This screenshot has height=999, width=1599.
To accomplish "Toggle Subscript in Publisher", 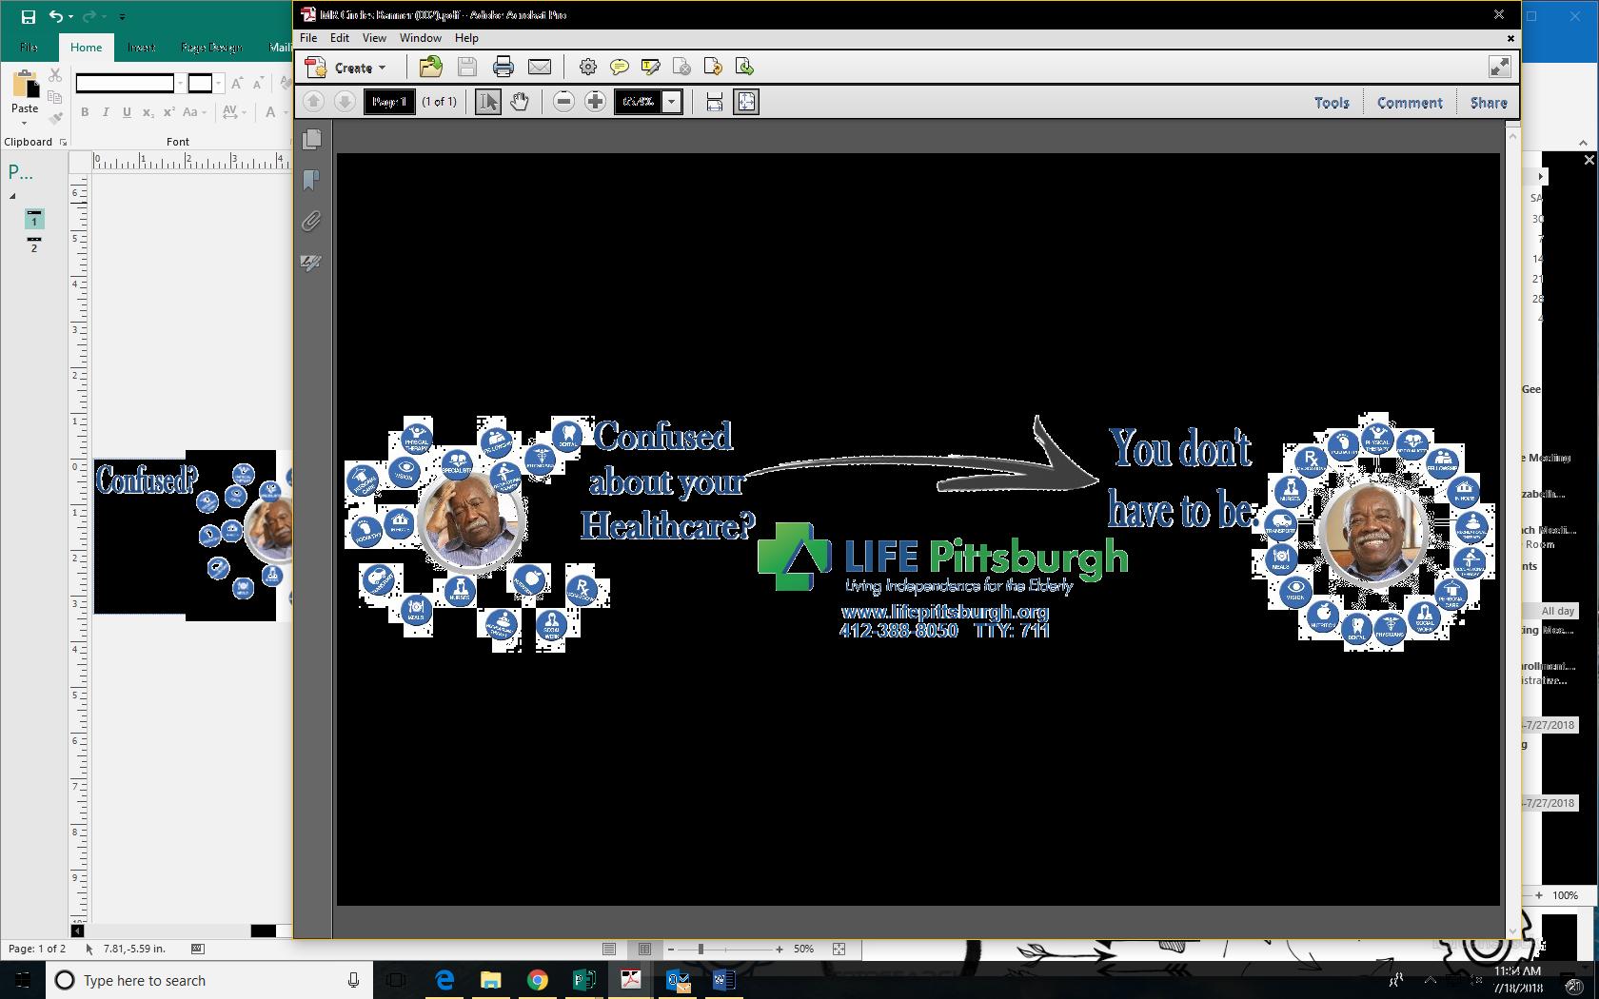I will [x=148, y=112].
